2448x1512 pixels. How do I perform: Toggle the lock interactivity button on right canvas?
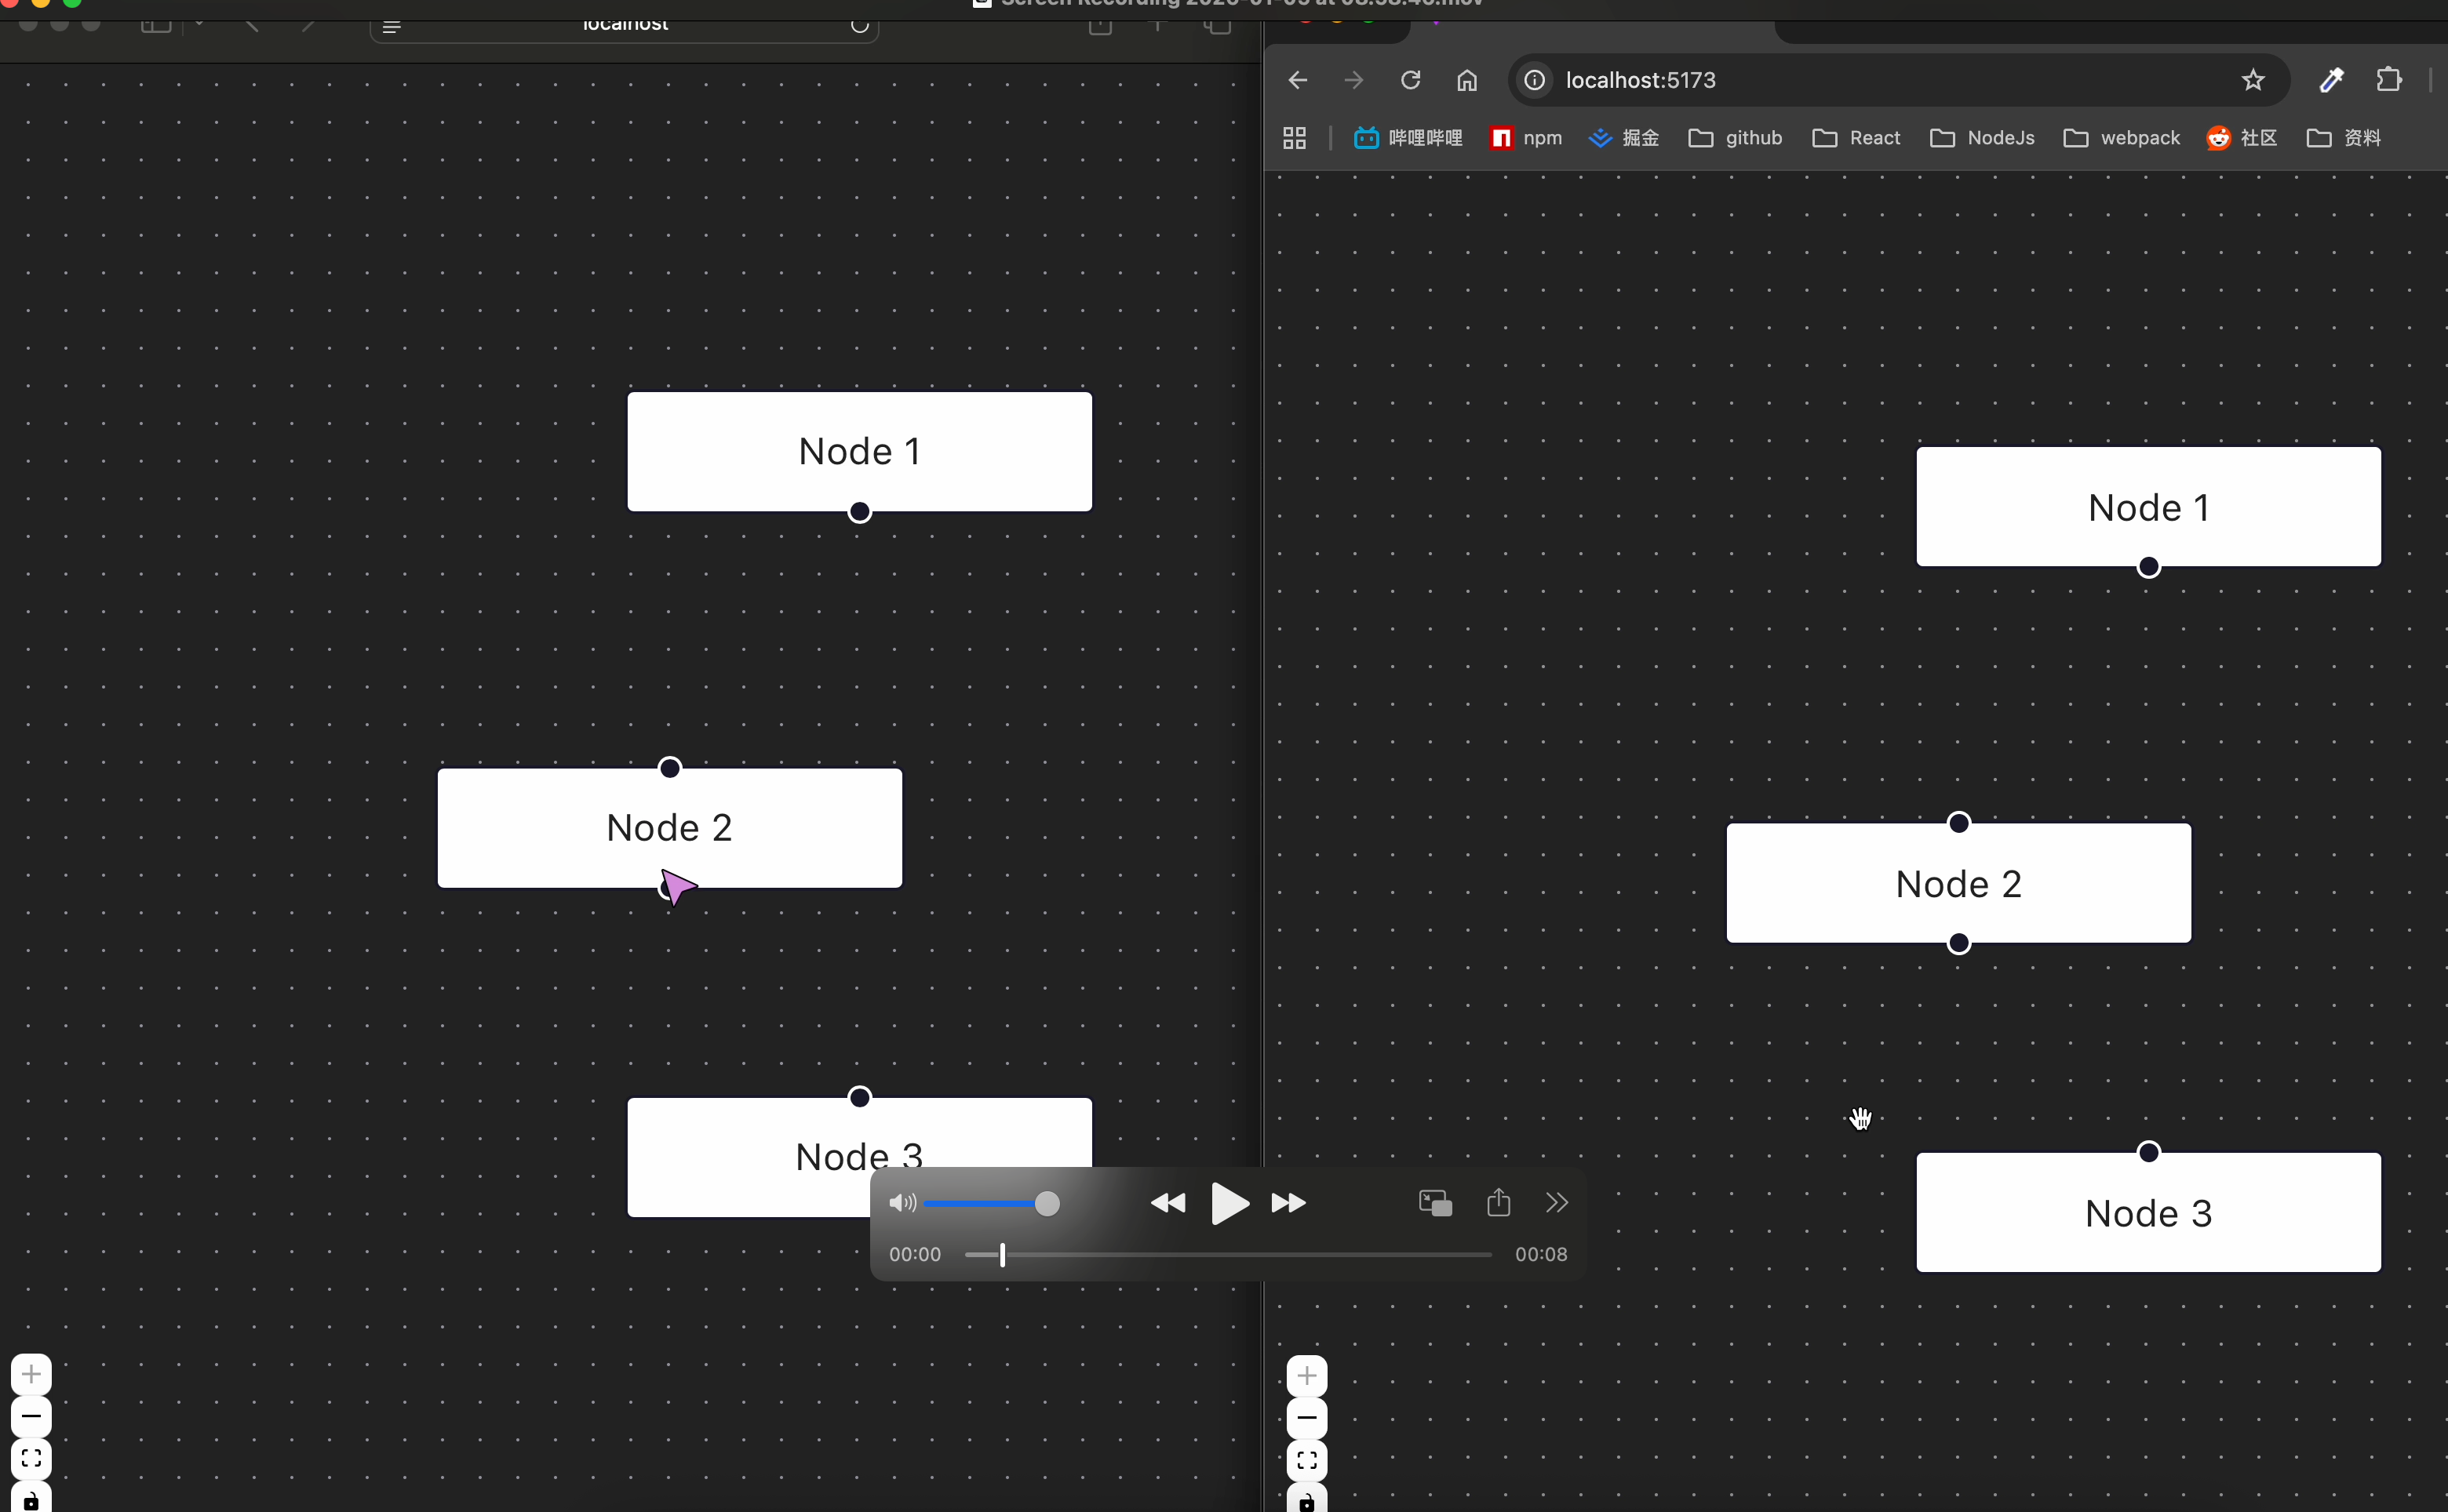click(x=1306, y=1500)
